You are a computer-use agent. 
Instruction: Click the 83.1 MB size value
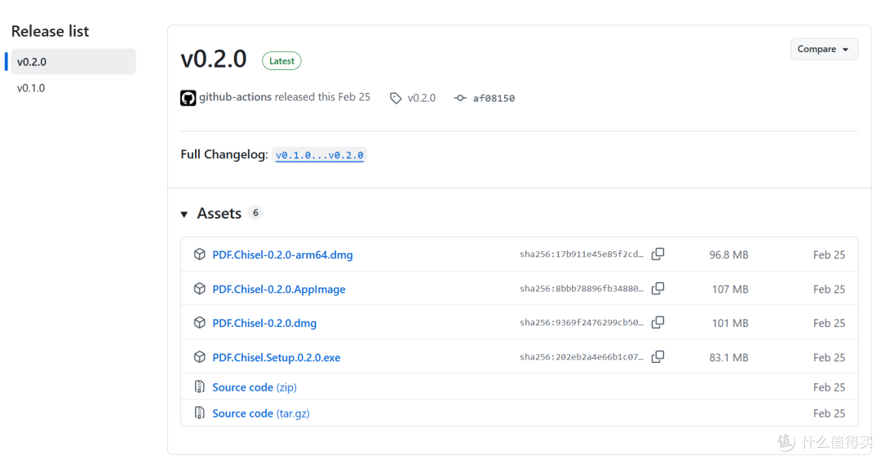[728, 358]
